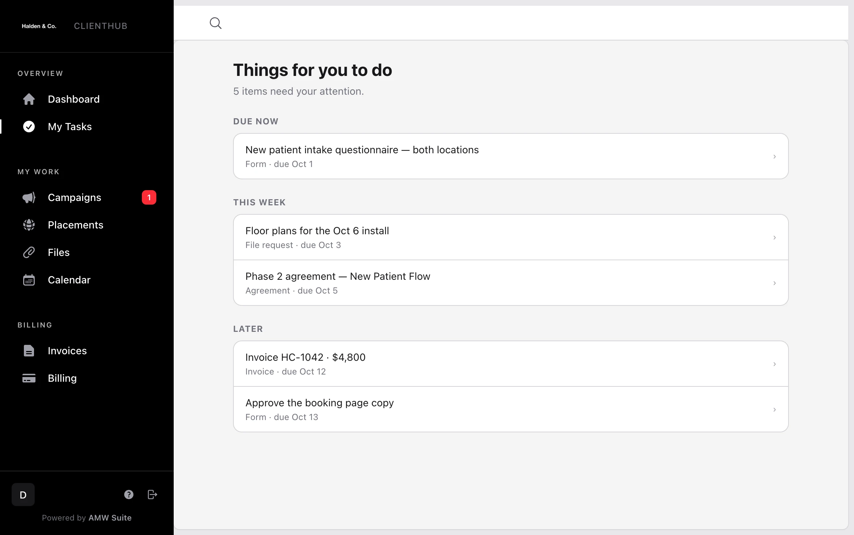Click the CLIENTHUB header text
This screenshot has width=854, height=535.
(101, 26)
